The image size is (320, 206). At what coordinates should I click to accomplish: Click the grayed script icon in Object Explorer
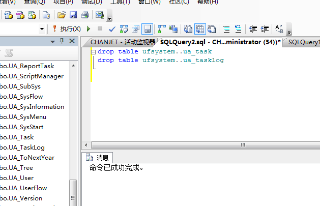9,53
